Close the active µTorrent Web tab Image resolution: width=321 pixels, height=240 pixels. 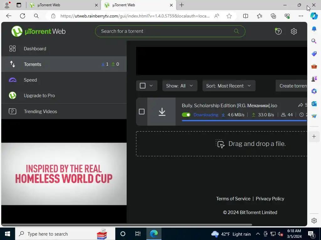(x=171, y=5)
